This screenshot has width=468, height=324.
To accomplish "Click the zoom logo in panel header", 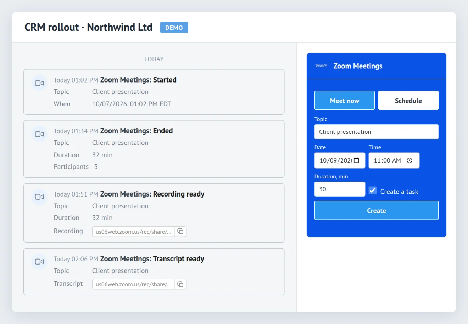I will pos(321,66).
